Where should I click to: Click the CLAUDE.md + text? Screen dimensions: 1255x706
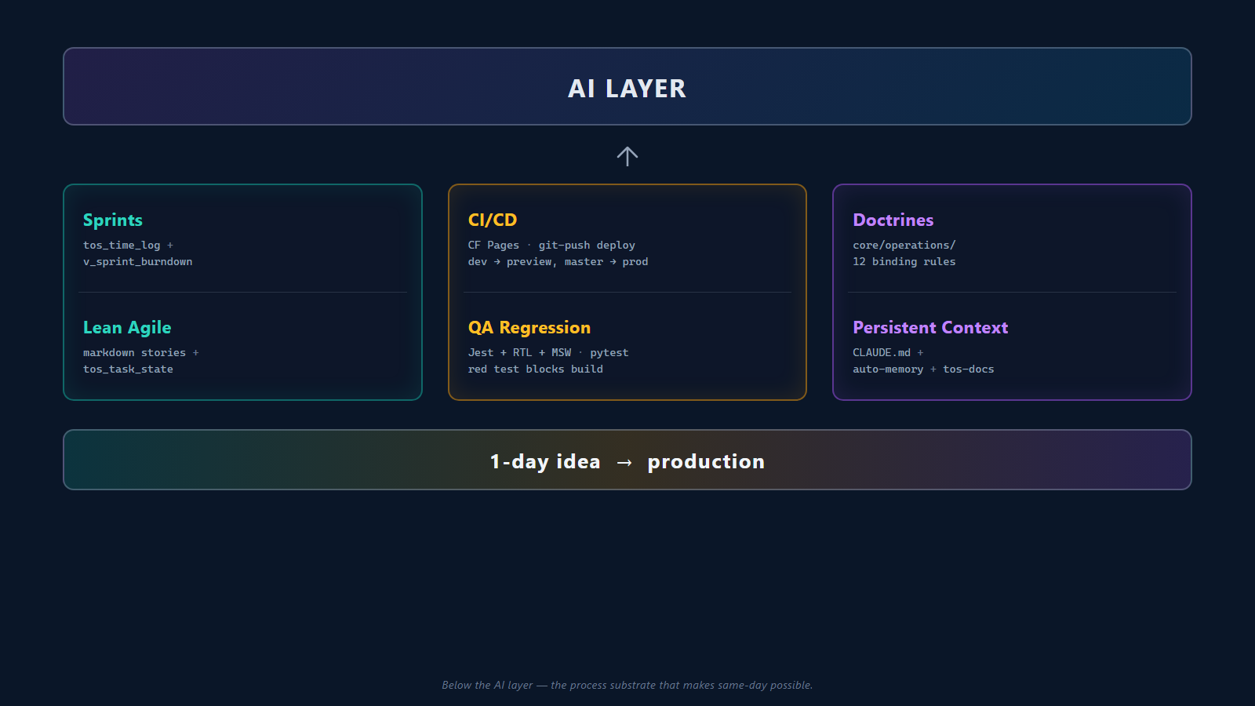889,353
